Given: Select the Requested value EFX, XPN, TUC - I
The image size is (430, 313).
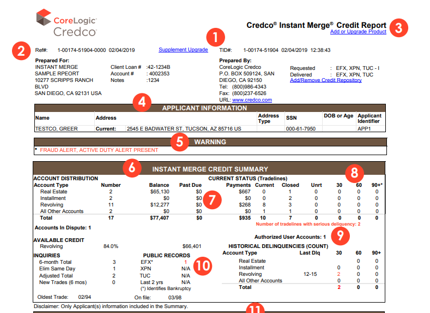Looking at the screenshot, I should (x=358, y=68).
